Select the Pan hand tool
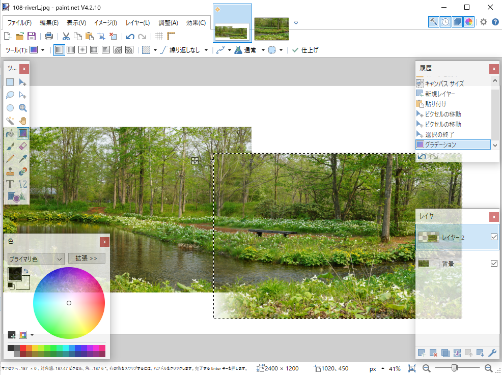 click(23, 121)
